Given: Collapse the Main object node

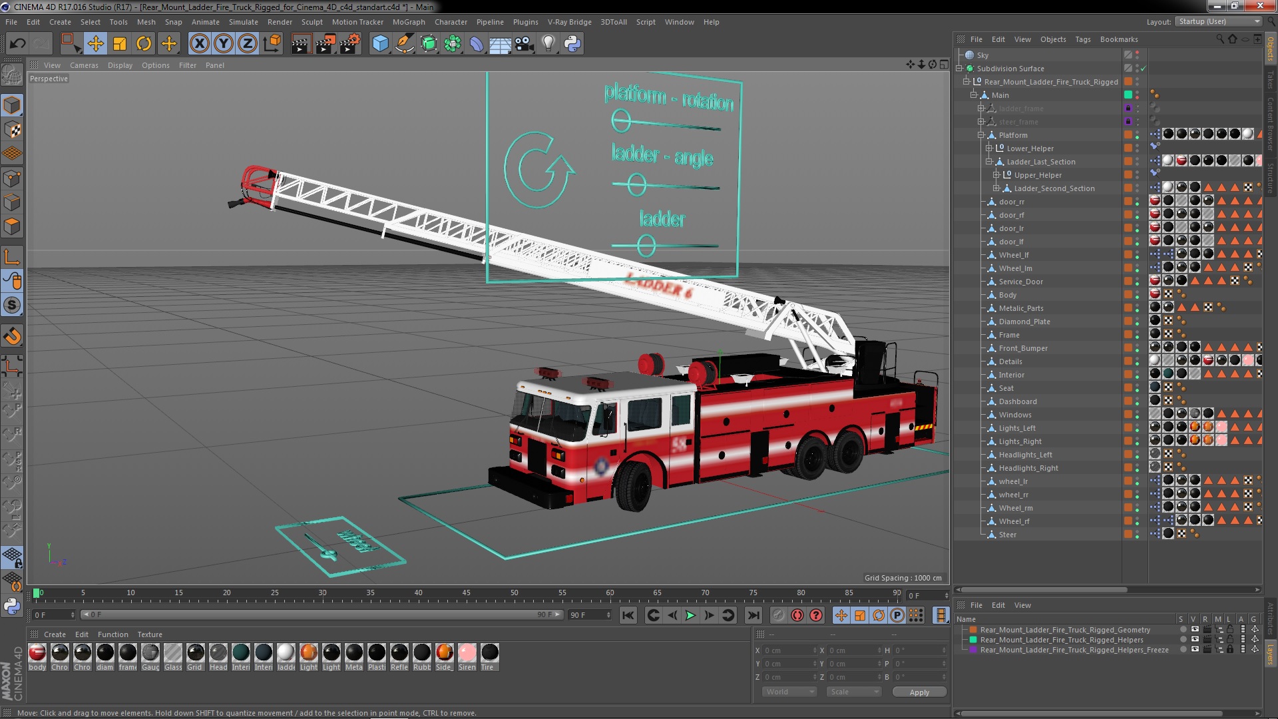Looking at the screenshot, I should click(x=973, y=95).
